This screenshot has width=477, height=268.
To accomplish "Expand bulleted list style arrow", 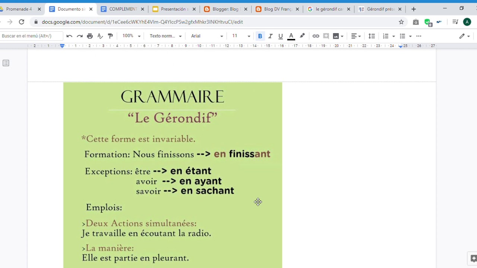I will (x=410, y=36).
